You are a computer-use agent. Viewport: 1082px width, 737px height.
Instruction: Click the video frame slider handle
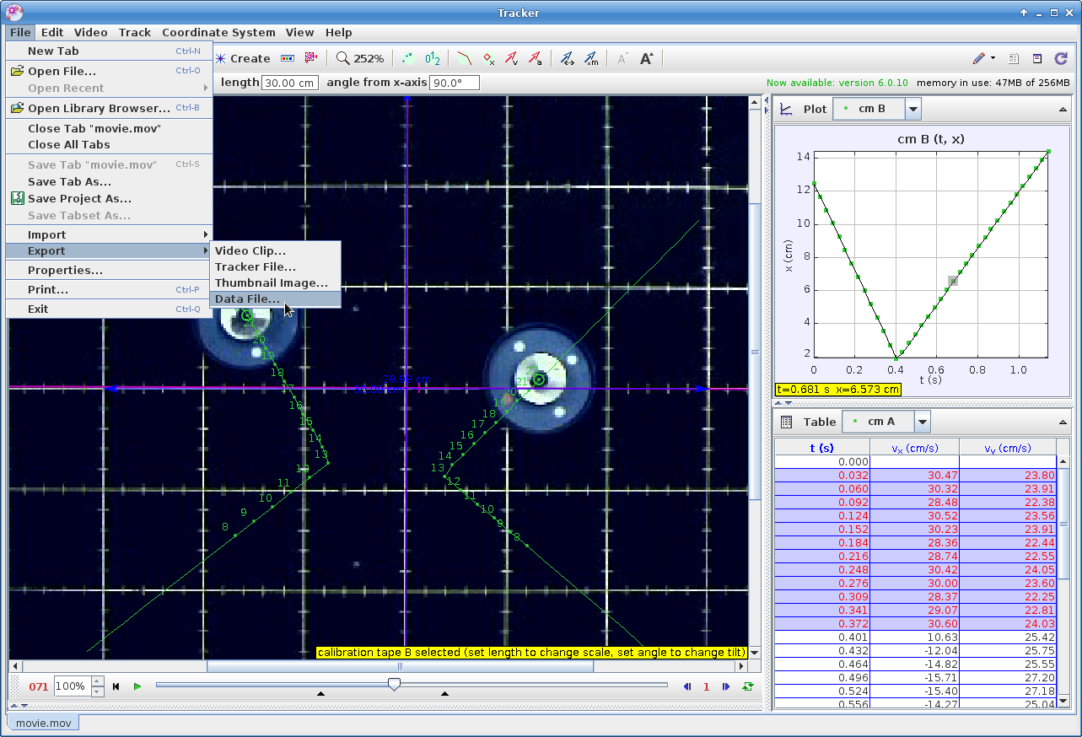click(394, 684)
